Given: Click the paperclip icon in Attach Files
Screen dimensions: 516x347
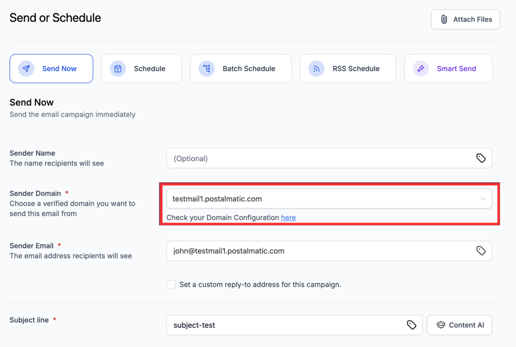Looking at the screenshot, I should pyautogui.click(x=444, y=19).
